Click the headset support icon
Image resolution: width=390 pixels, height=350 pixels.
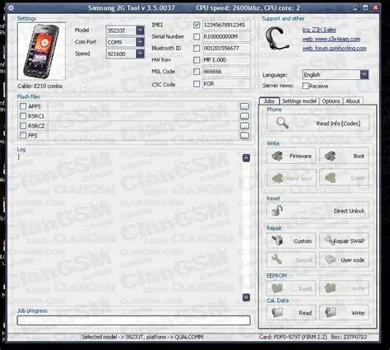(x=276, y=39)
